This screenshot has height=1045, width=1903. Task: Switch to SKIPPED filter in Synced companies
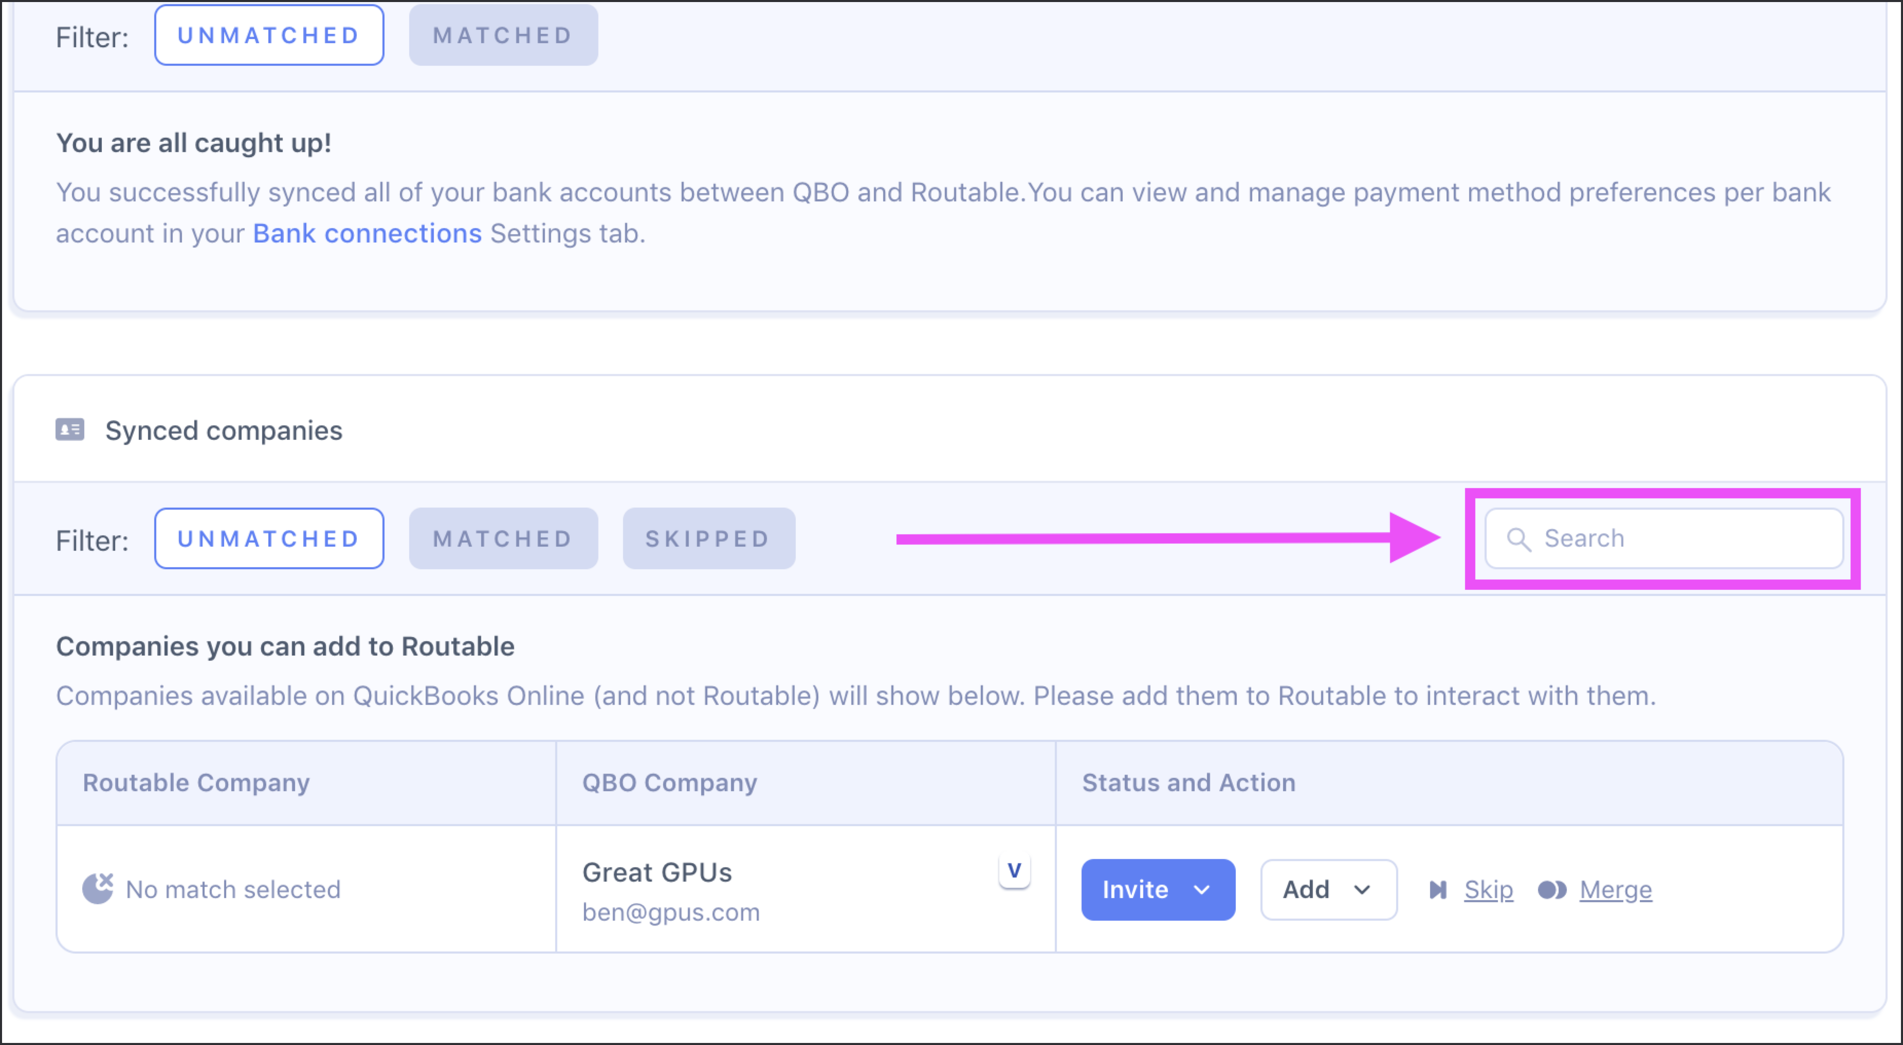pyautogui.click(x=708, y=538)
